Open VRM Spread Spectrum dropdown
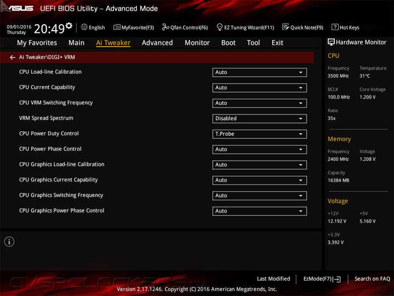 coord(259,118)
